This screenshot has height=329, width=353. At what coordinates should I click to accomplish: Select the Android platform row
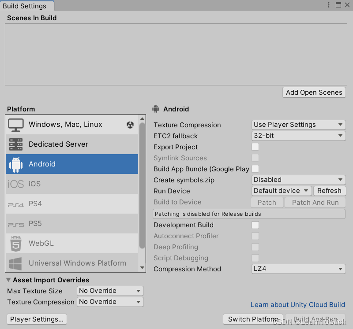coord(72,164)
